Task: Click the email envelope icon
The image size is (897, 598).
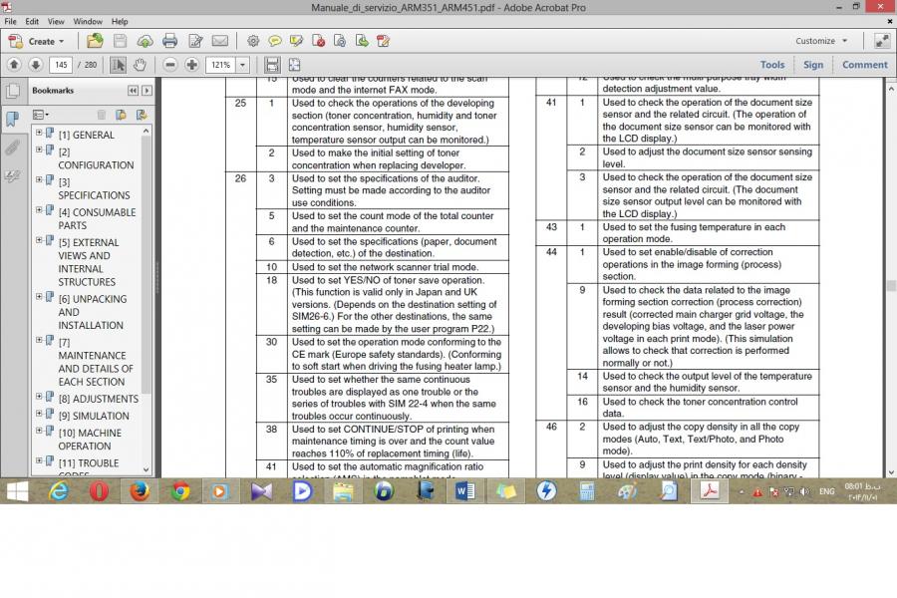Action: point(219,41)
